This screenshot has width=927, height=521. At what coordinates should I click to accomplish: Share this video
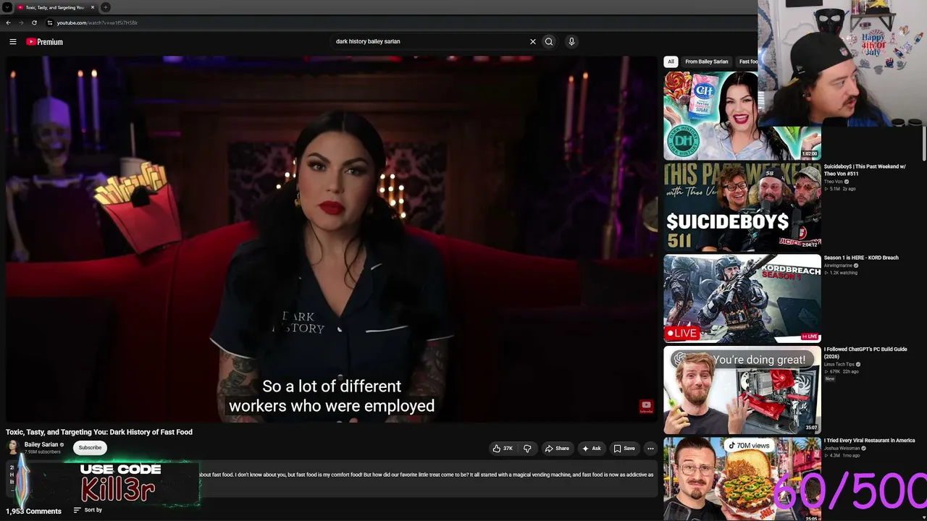[557, 448]
